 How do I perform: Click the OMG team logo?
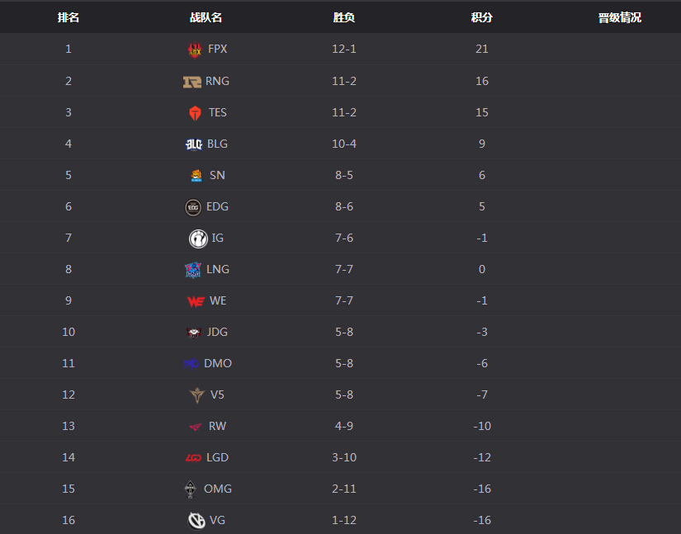[x=190, y=489]
